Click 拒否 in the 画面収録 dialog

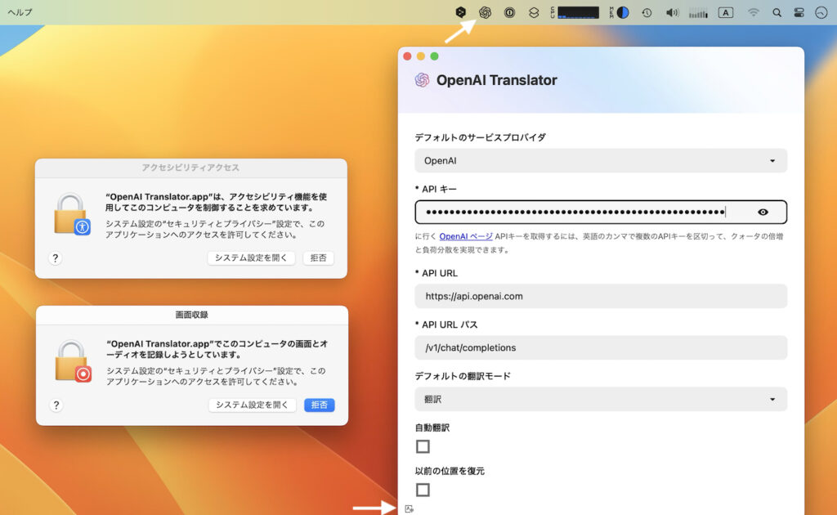[x=319, y=405]
